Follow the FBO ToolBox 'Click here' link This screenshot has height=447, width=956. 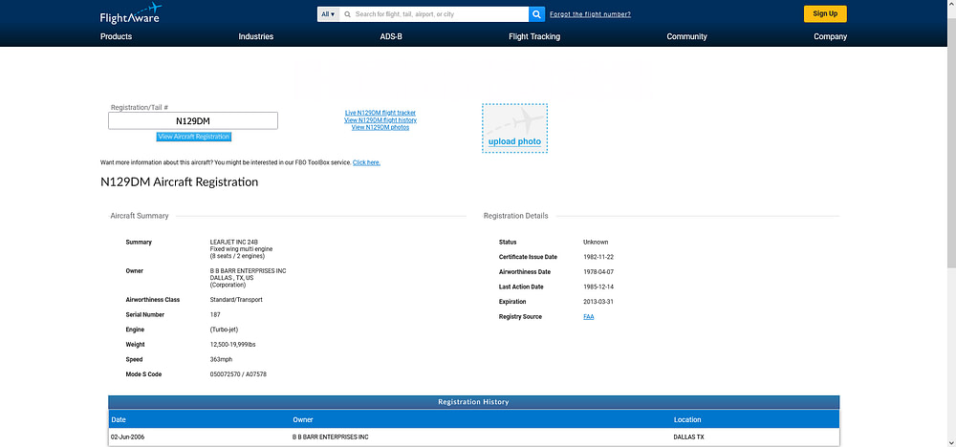(x=366, y=162)
